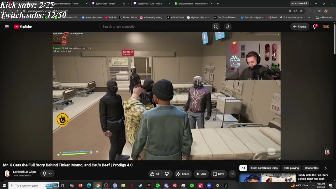Switch to SpeedForceTkOvr Twitch tab

(150, 4)
